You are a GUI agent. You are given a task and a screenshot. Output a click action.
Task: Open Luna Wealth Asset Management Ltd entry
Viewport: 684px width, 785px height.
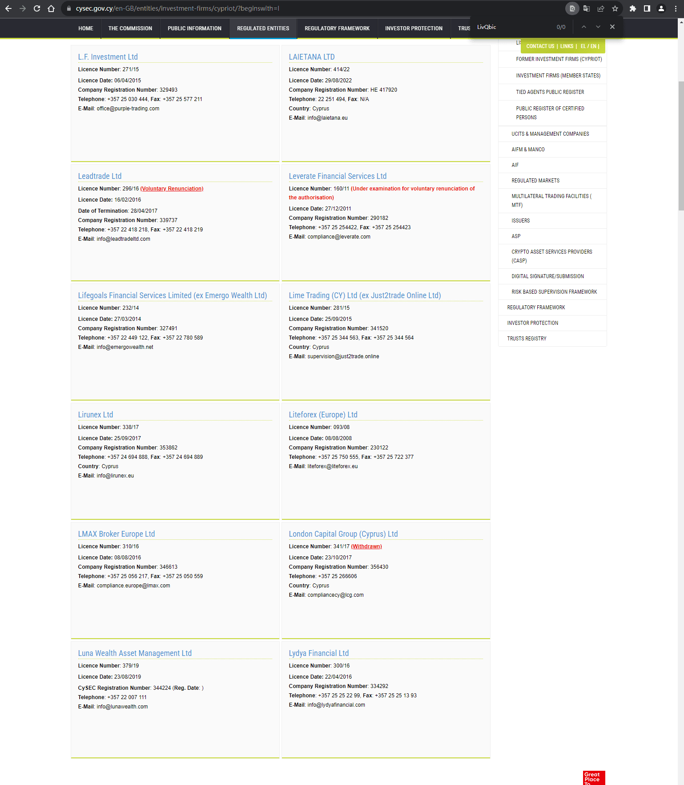[x=135, y=653]
